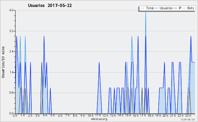Click the 4 h x-axis tick label

pos(45,115)
